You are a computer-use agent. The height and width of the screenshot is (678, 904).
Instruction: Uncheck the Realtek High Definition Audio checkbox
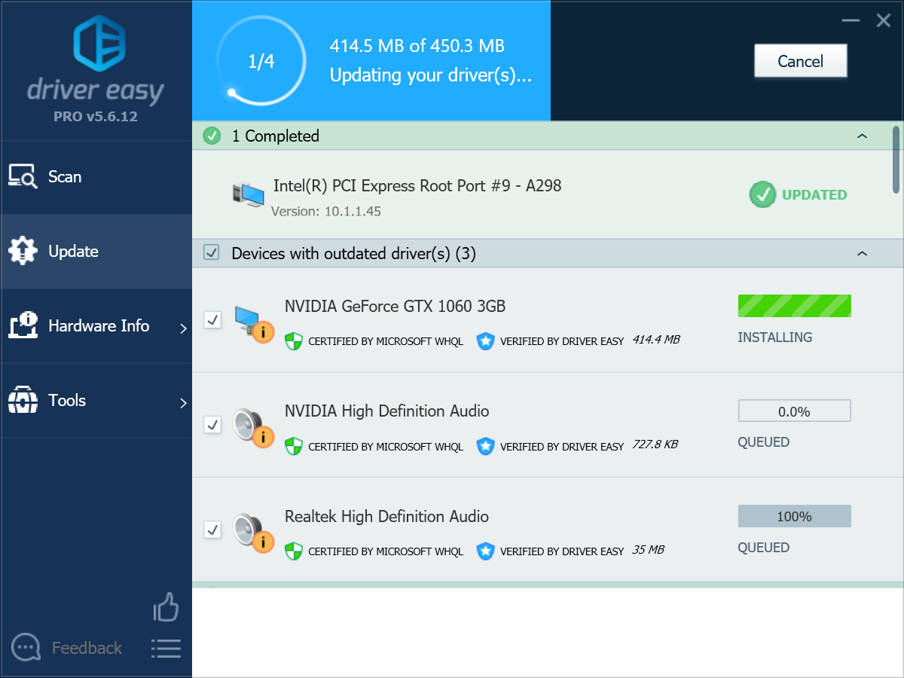pyautogui.click(x=212, y=530)
